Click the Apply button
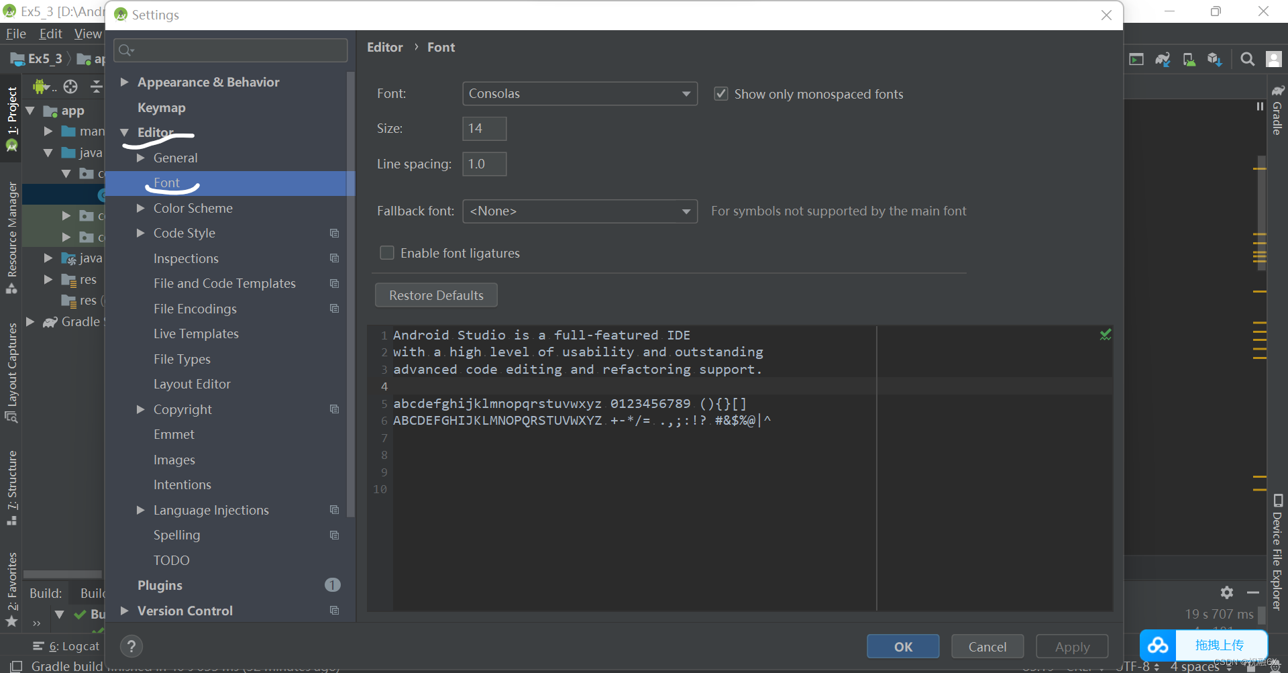The width and height of the screenshot is (1288, 673). coord(1072,647)
